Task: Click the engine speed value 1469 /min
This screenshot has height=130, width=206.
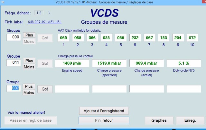Action: click(x=72, y=63)
